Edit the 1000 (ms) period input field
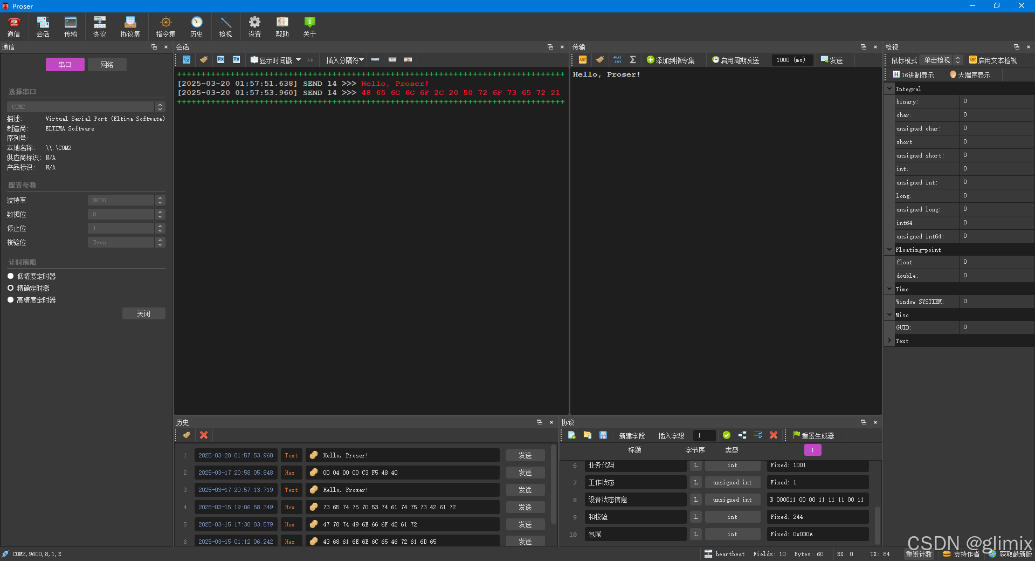This screenshot has height=561, width=1035. (x=792, y=60)
